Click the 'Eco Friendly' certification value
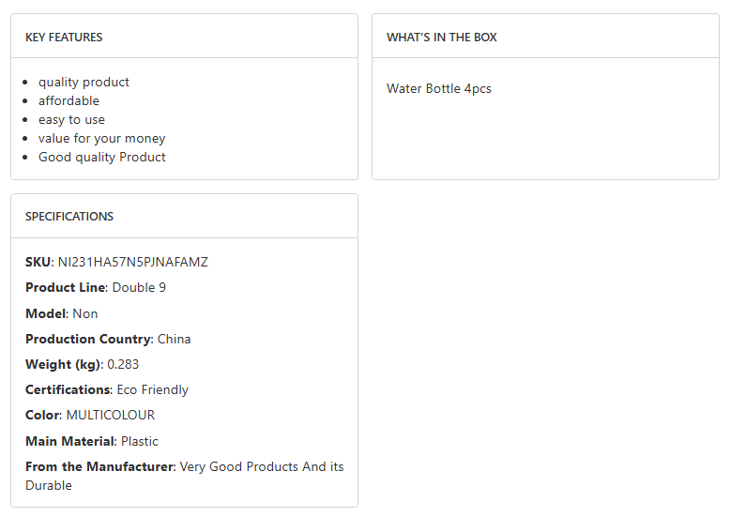 pos(152,390)
